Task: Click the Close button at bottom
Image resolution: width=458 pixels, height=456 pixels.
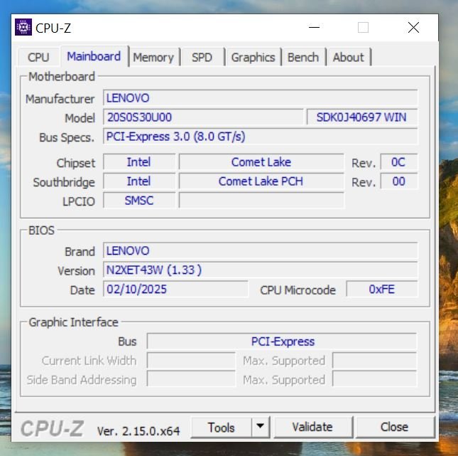Action: (394, 427)
